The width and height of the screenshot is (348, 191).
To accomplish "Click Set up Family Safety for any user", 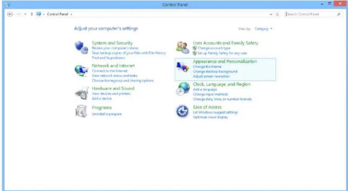I will (222, 53).
